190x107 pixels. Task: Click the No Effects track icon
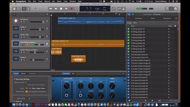[16, 21]
